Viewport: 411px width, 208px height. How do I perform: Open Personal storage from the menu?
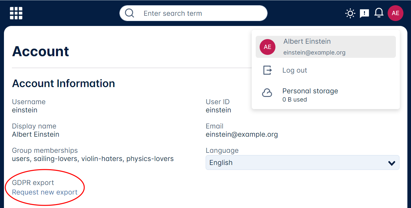tap(310, 91)
